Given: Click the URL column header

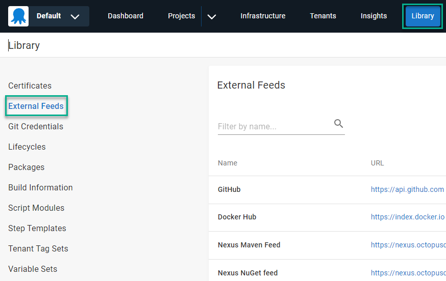Looking at the screenshot, I should click(377, 163).
